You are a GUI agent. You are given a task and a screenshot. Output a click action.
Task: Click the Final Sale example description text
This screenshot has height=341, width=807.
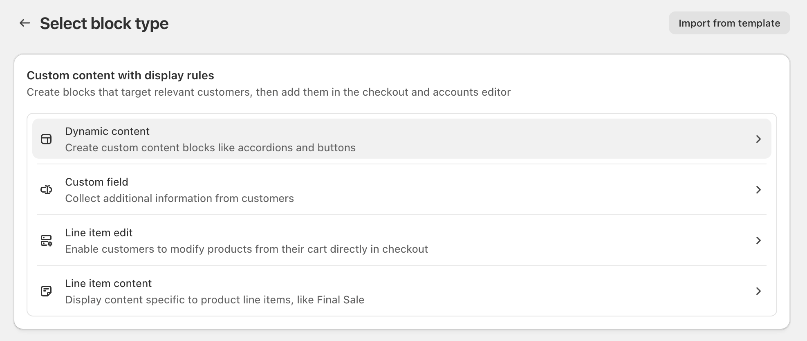(215, 300)
